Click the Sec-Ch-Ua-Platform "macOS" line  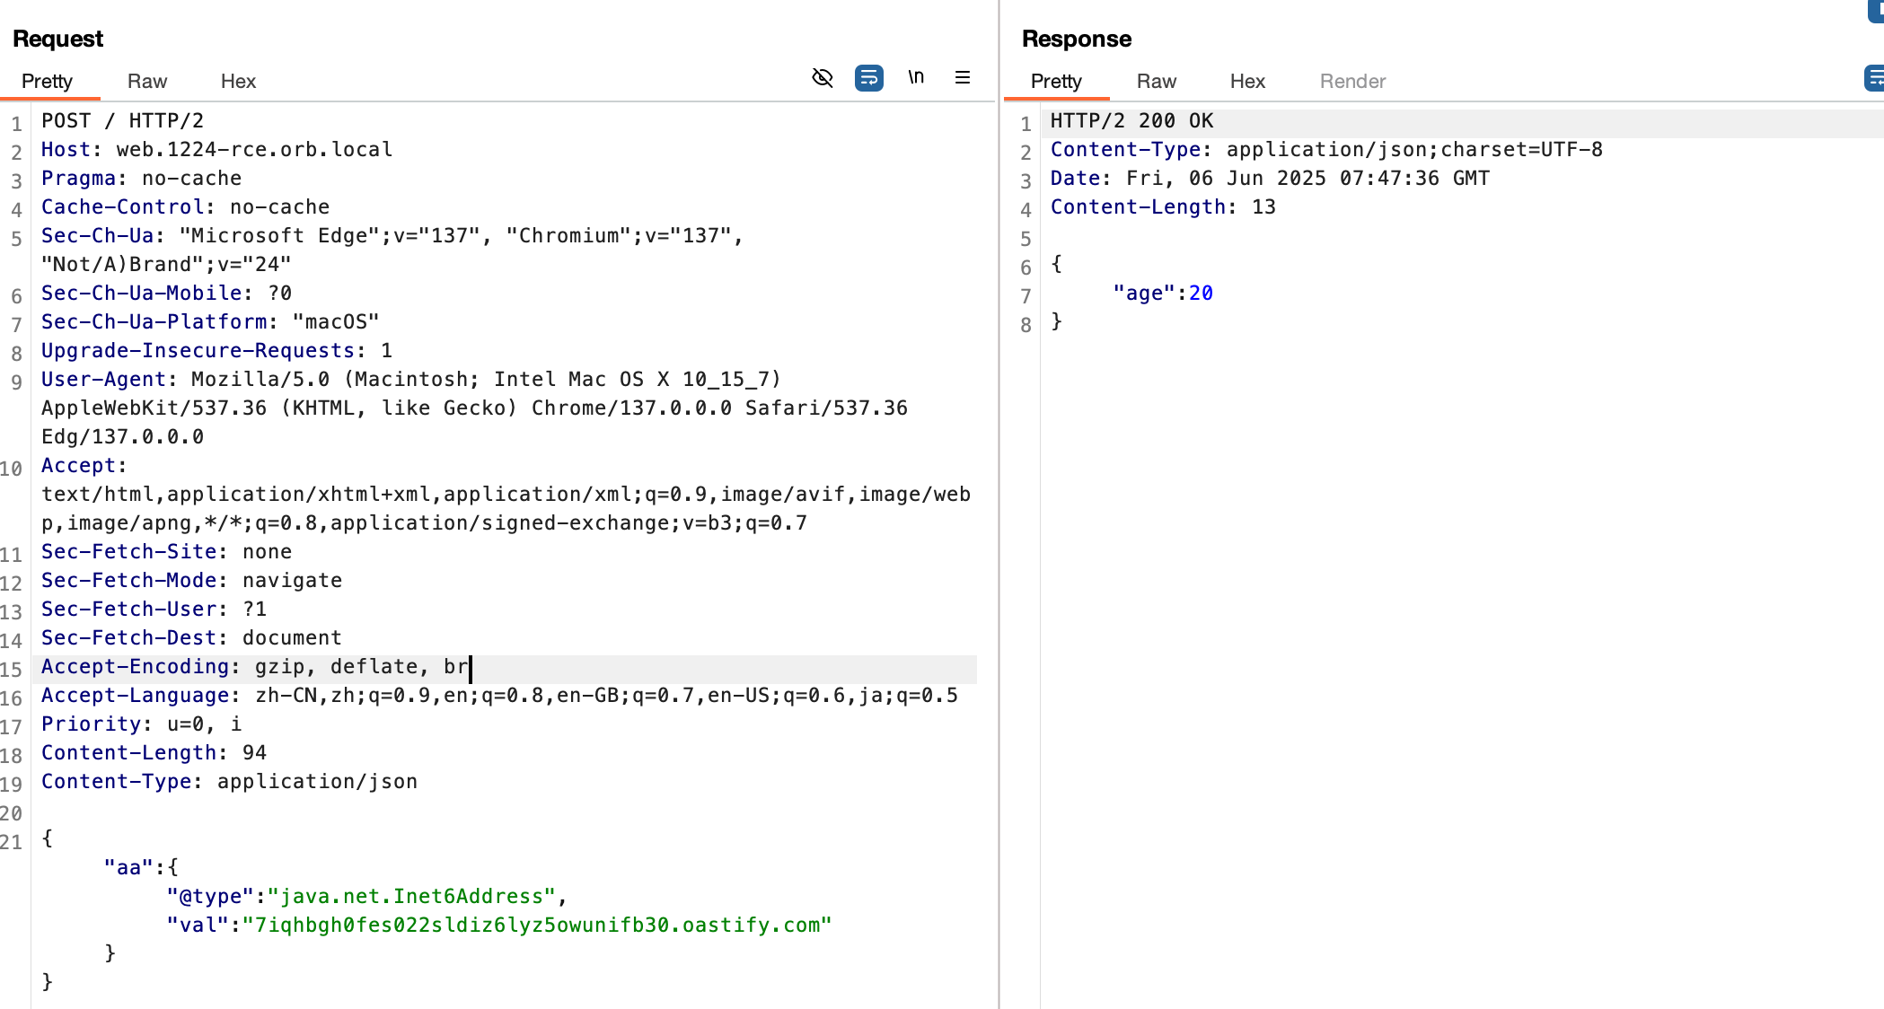(210, 322)
